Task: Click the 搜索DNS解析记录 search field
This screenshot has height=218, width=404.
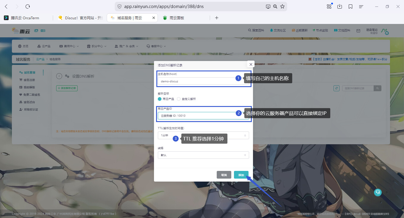Action: click(x=358, y=88)
